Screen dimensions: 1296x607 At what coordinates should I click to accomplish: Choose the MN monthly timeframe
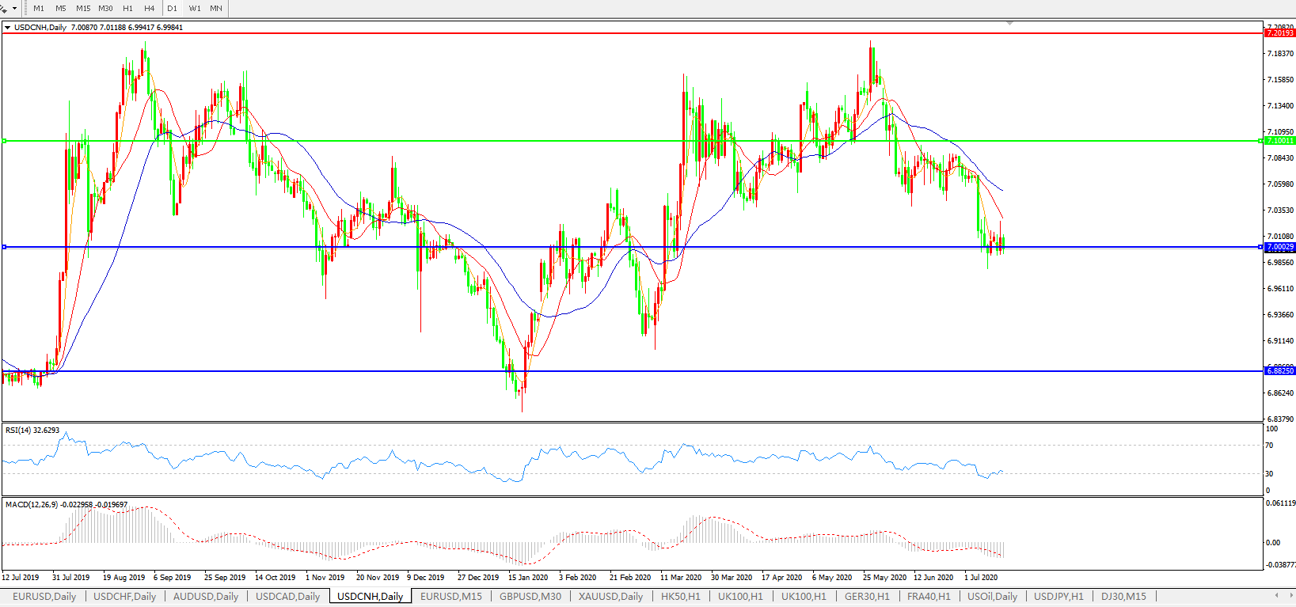point(216,9)
